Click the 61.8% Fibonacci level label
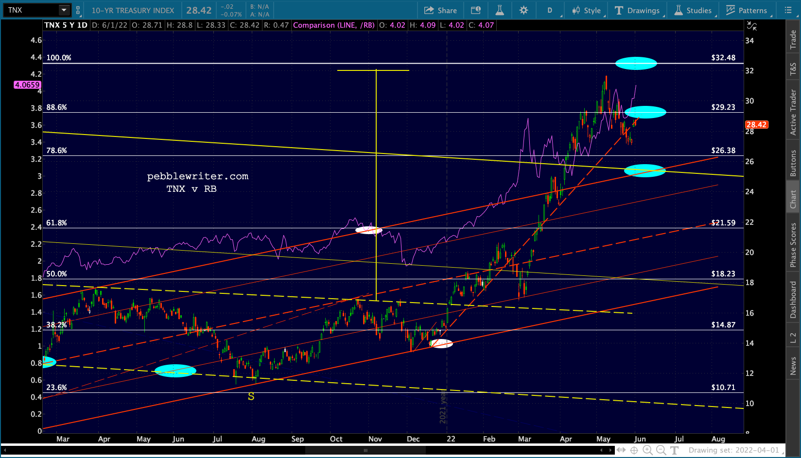The height and width of the screenshot is (458, 801). click(x=56, y=223)
